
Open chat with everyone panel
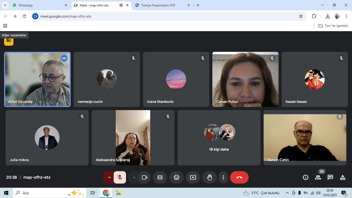[x=330, y=177]
